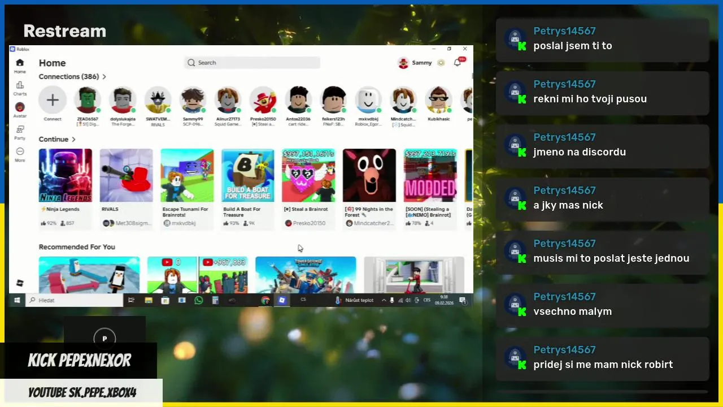Screen dimensions: 723x407
Task: Open friend Kubikhasic's avatar
Action: (439, 100)
